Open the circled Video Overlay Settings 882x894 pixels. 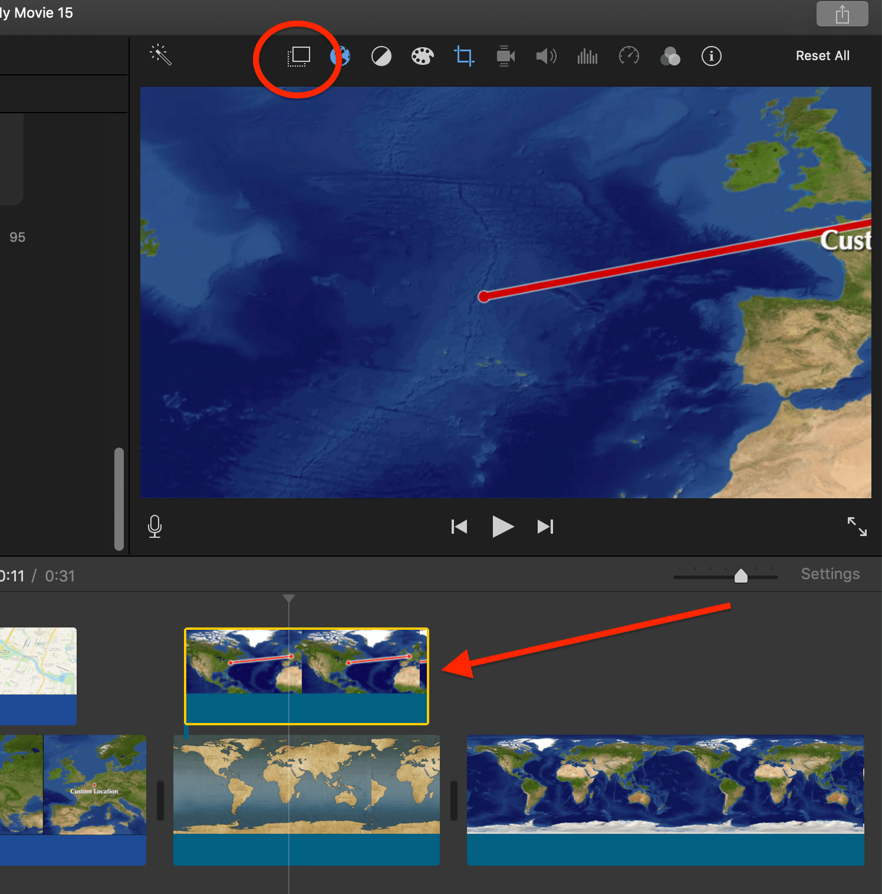coord(298,56)
